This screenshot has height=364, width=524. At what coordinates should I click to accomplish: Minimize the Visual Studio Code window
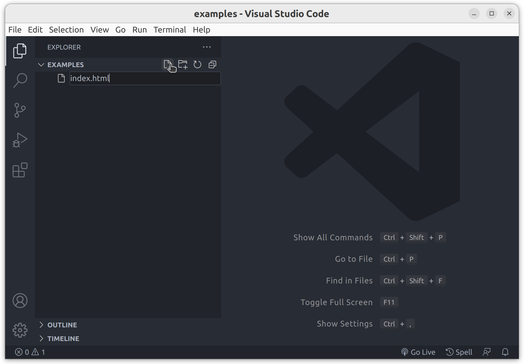pyautogui.click(x=474, y=13)
